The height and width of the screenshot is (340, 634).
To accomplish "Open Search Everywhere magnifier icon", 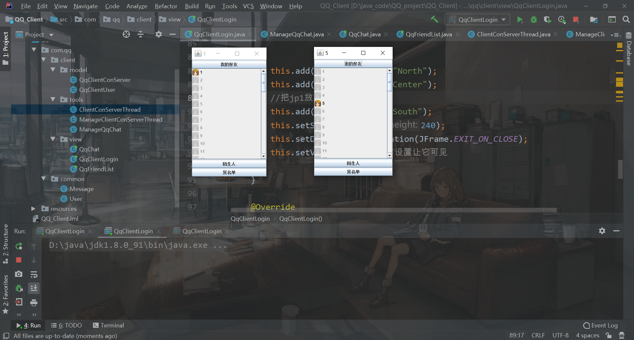I will (x=626, y=19).
